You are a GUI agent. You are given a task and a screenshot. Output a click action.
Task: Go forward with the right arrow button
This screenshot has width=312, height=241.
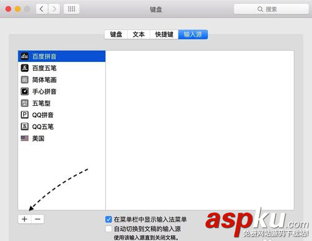54,9
